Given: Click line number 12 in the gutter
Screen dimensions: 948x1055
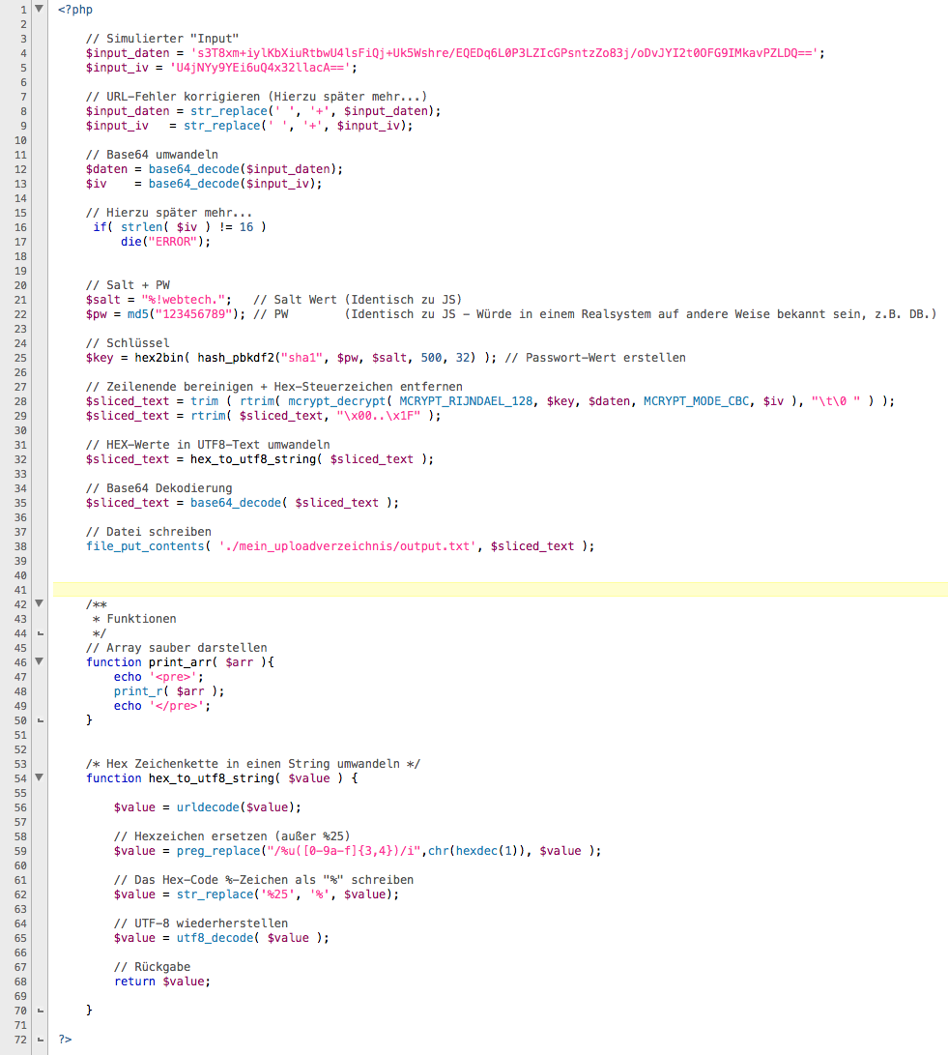Looking at the screenshot, I should [20, 169].
